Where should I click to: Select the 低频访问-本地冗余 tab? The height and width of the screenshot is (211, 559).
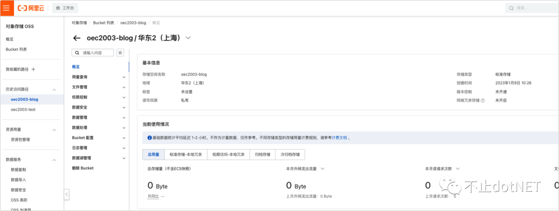[229, 155]
